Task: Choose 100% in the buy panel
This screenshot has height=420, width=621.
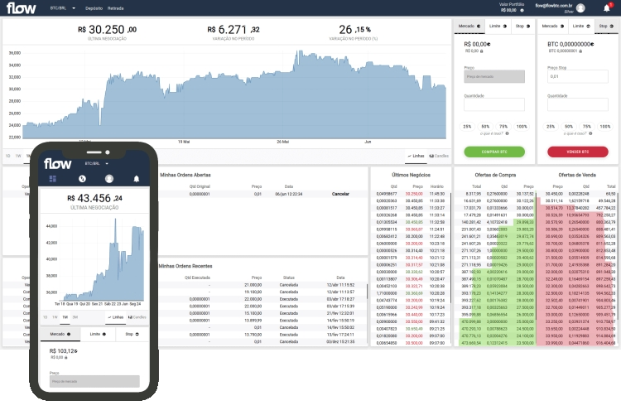Action: 522,127
